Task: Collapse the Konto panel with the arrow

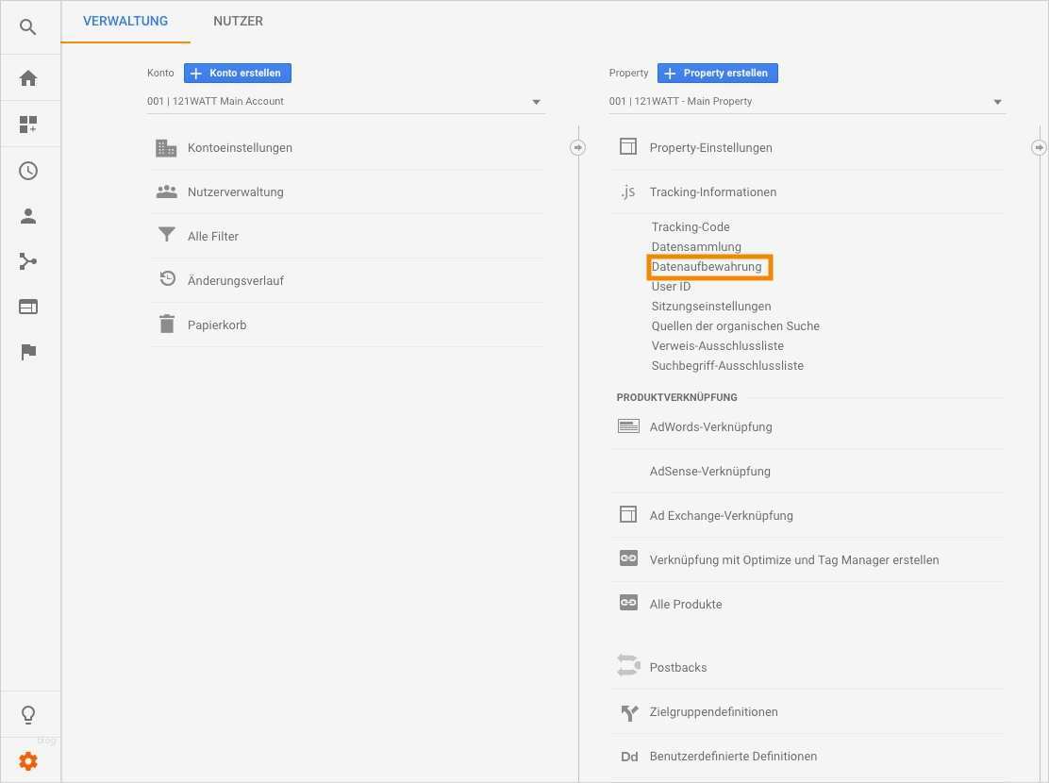Action: 577,147
